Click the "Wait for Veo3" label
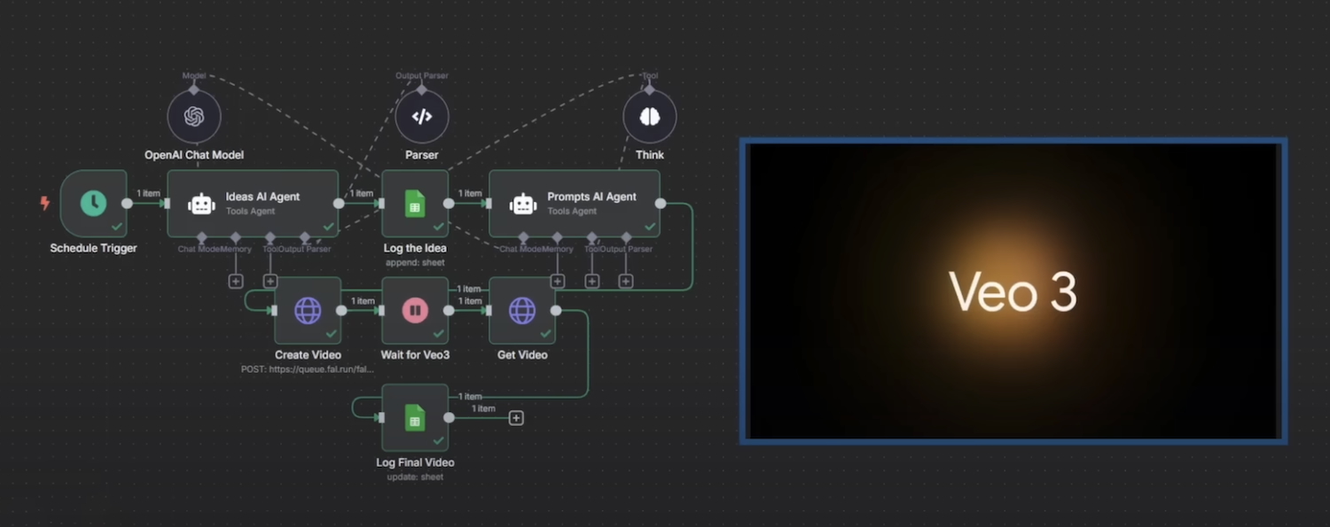Image resolution: width=1330 pixels, height=527 pixels. coord(415,355)
